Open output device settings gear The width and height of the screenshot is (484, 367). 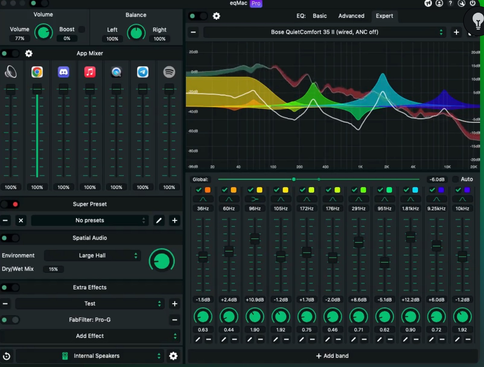coord(173,356)
